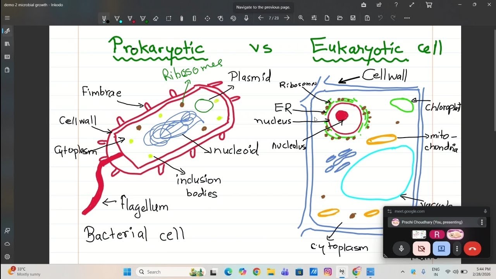Click the pan/move canvas icon
This screenshot has height=279, width=496.
(x=207, y=18)
